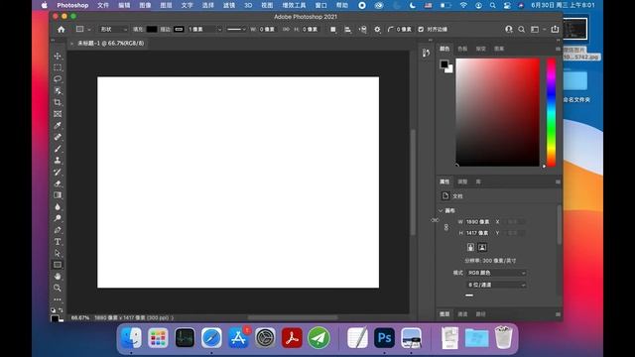Viewport: 635px width, 357px height.
Task: Click the Home icon in options bar
Action: (x=62, y=30)
